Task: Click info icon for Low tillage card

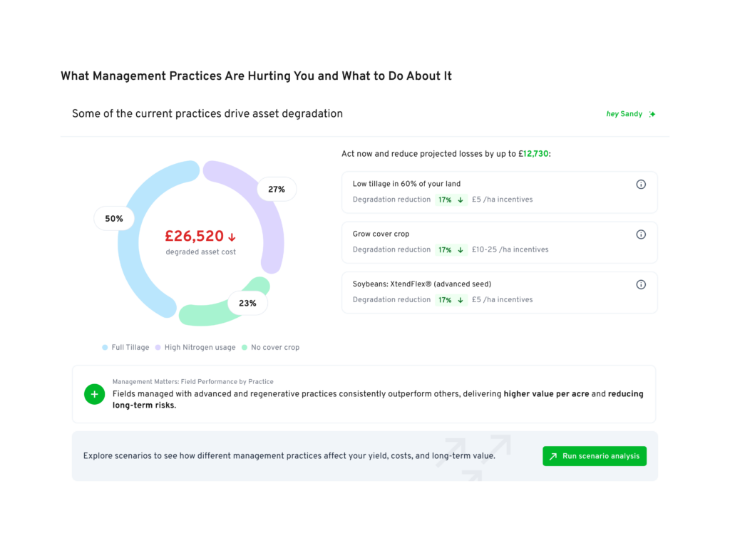Action: pyautogui.click(x=641, y=185)
